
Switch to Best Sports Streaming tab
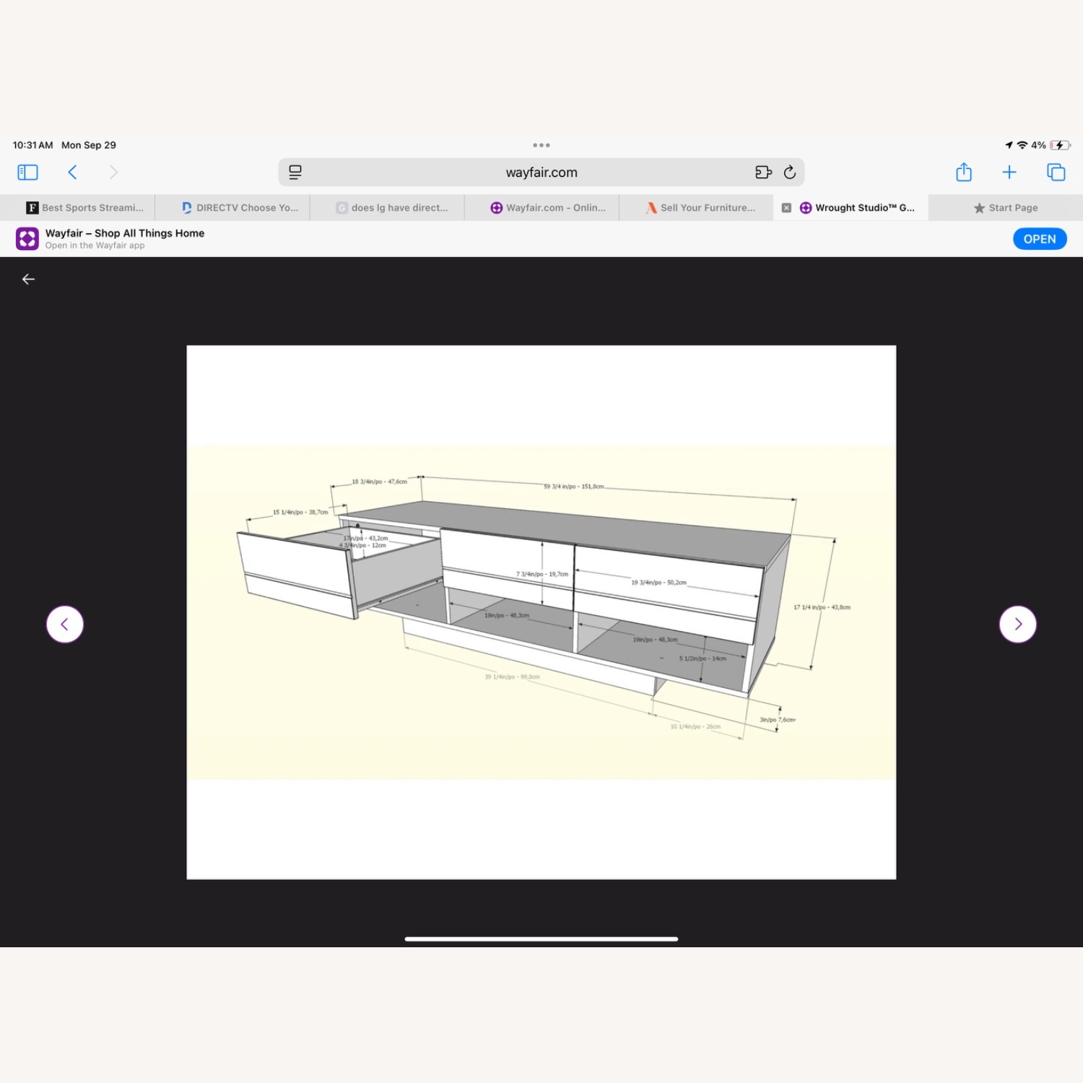click(x=85, y=208)
